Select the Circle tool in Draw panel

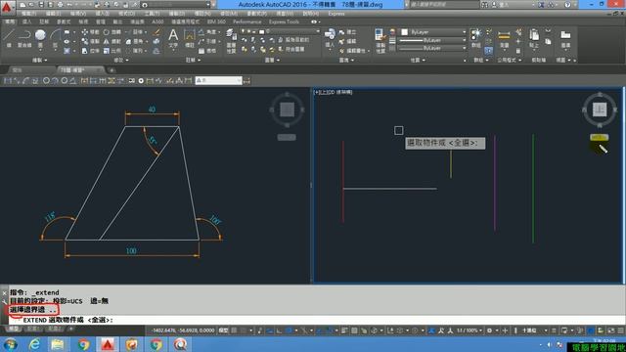(x=40, y=38)
